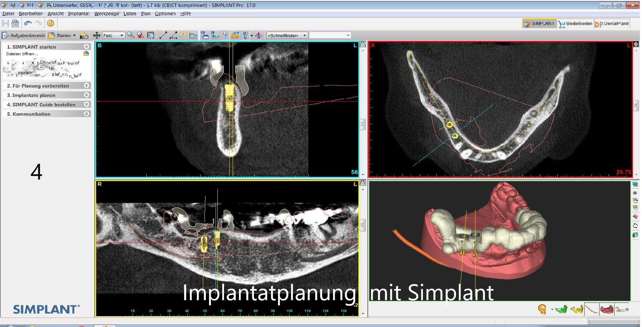Activate the zoom magnifier tool
This screenshot has width=642, height=327.
[131, 35]
